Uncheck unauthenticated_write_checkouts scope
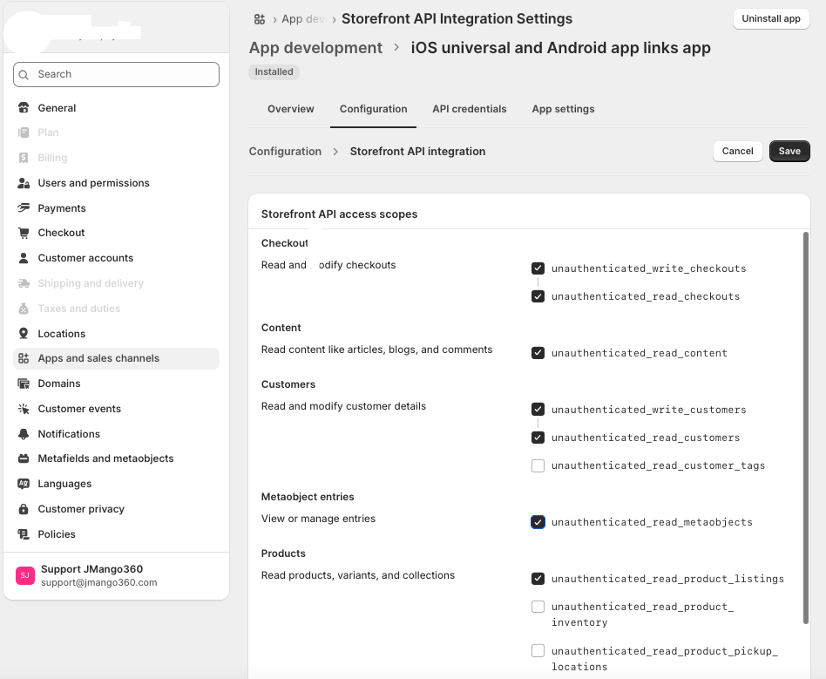 (538, 268)
